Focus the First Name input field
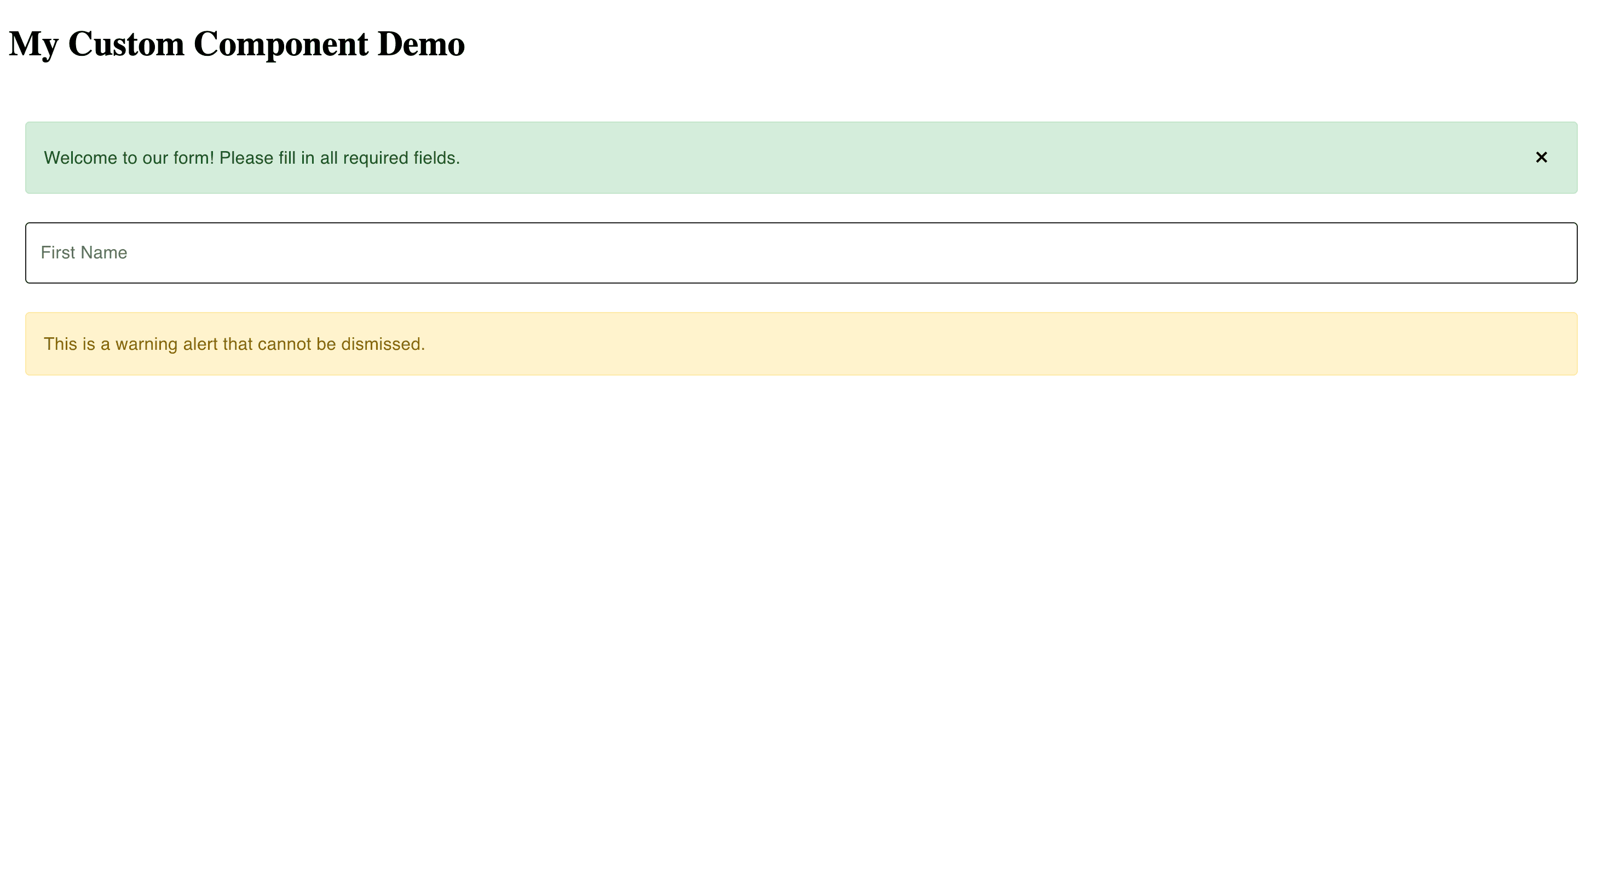Screen dimensions: 1603x888 [801, 252]
